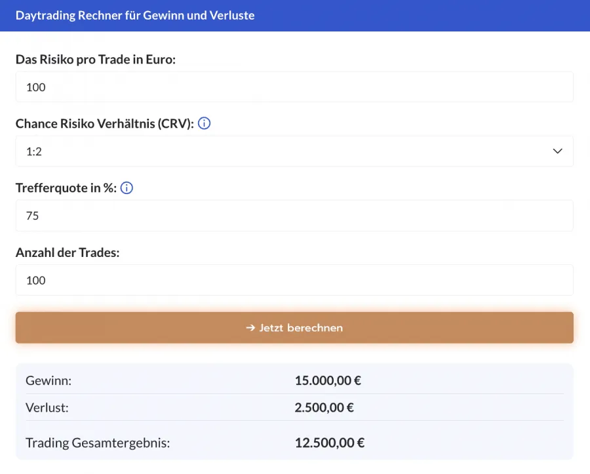Click the Daytrading Rechner header bar
This screenshot has width=590, height=474.
[295, 15]
